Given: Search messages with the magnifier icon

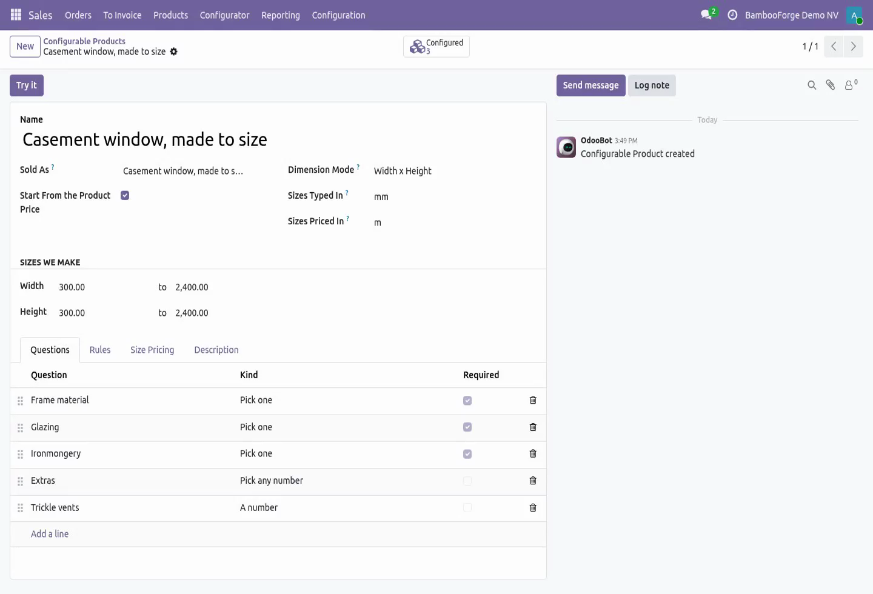Looking at the screenshot, I should click(812, 85).
